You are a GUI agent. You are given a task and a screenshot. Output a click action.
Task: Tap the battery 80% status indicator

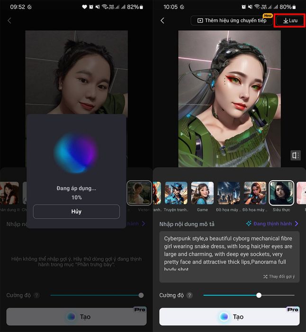coord(288,7)
